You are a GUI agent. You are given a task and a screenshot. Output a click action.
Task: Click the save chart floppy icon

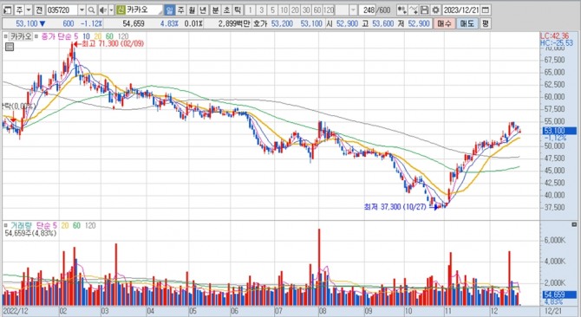point(425,10)
